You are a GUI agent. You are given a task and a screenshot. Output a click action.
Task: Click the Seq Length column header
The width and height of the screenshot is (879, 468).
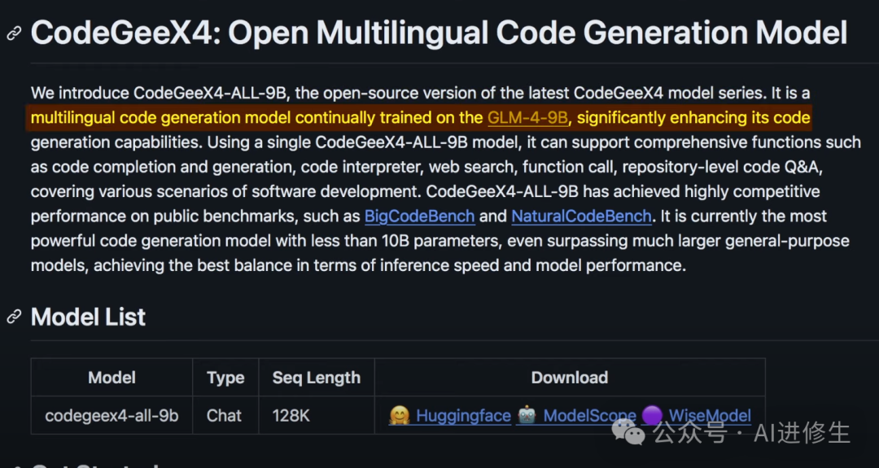tap(316, 378)
